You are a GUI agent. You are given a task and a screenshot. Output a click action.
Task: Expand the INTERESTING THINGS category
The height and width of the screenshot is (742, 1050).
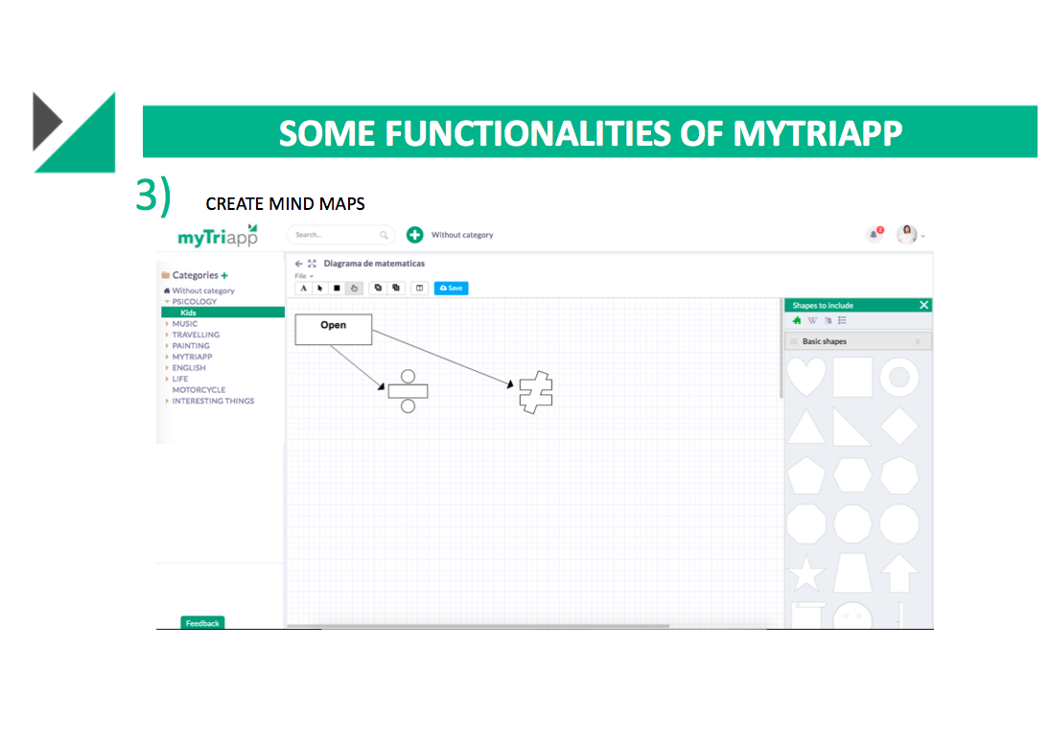pyautogui.click(x=167, y=401)
